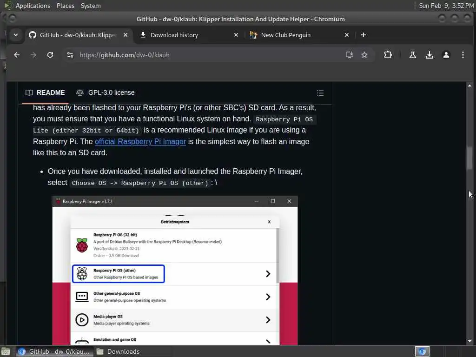Screen dimensions: 476x357
Task: Open Chrome Labs flask icon
Action: pyautogui.click(x=413, y=55)
